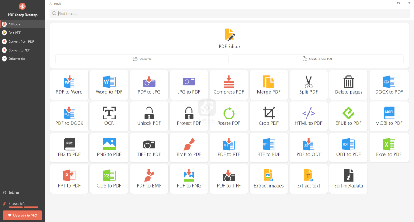Open the Unlock PDF tool
This screenshot has width=414, height=222.
click(x=149, y=116)
